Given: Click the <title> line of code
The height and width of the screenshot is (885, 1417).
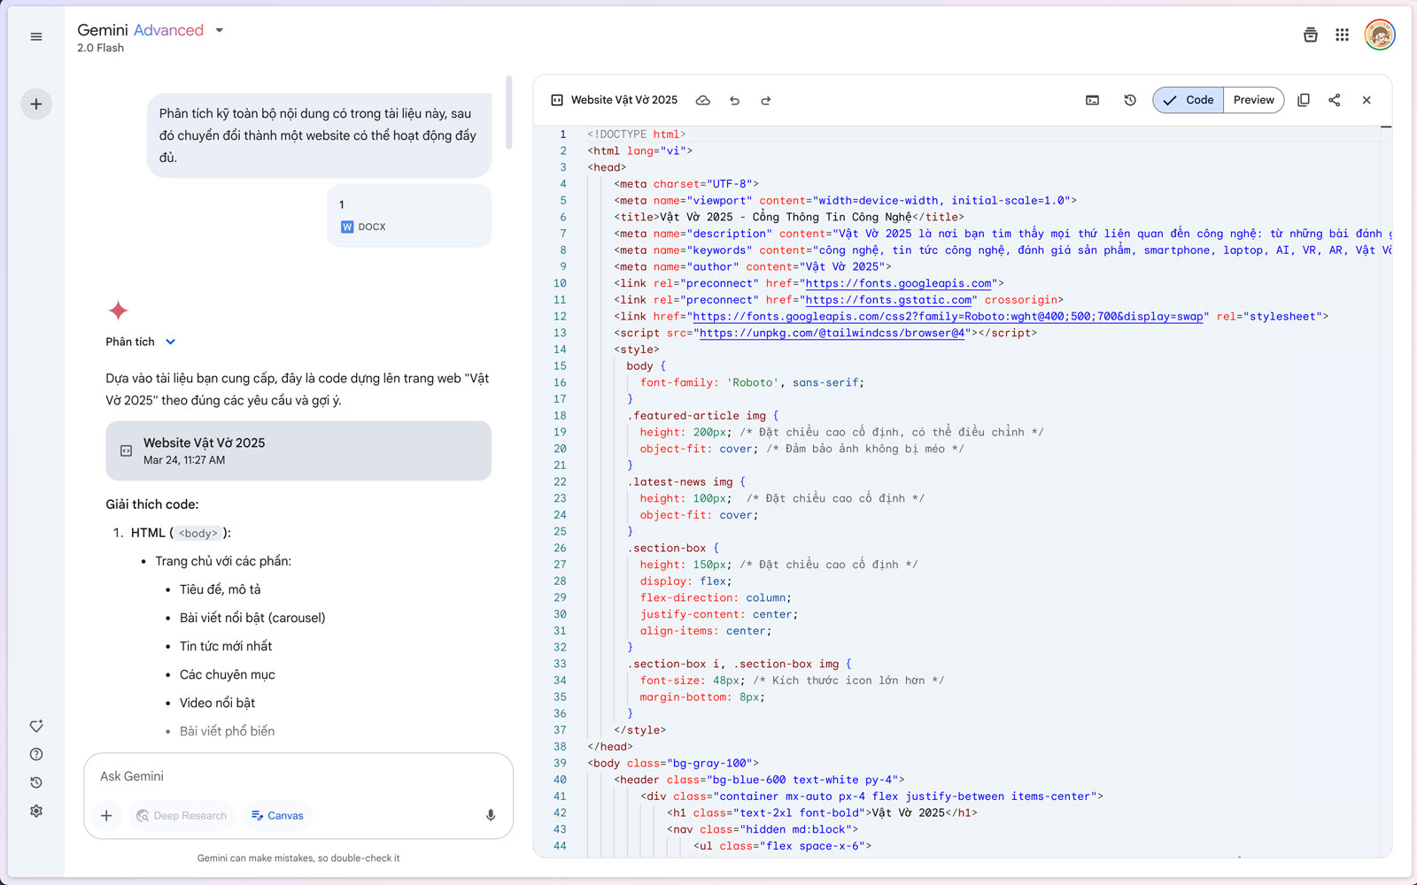Looking at the screenshot, I should pos(789,217).
